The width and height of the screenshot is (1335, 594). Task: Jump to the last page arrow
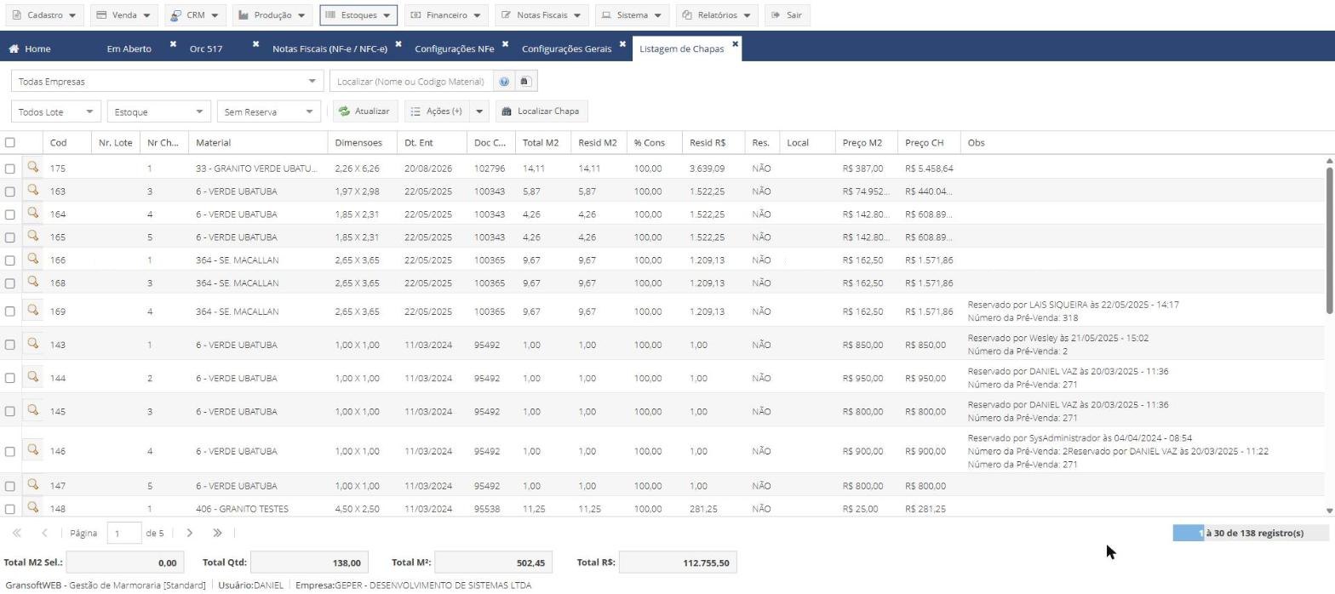pyautogui.click(x=217, y=533)
